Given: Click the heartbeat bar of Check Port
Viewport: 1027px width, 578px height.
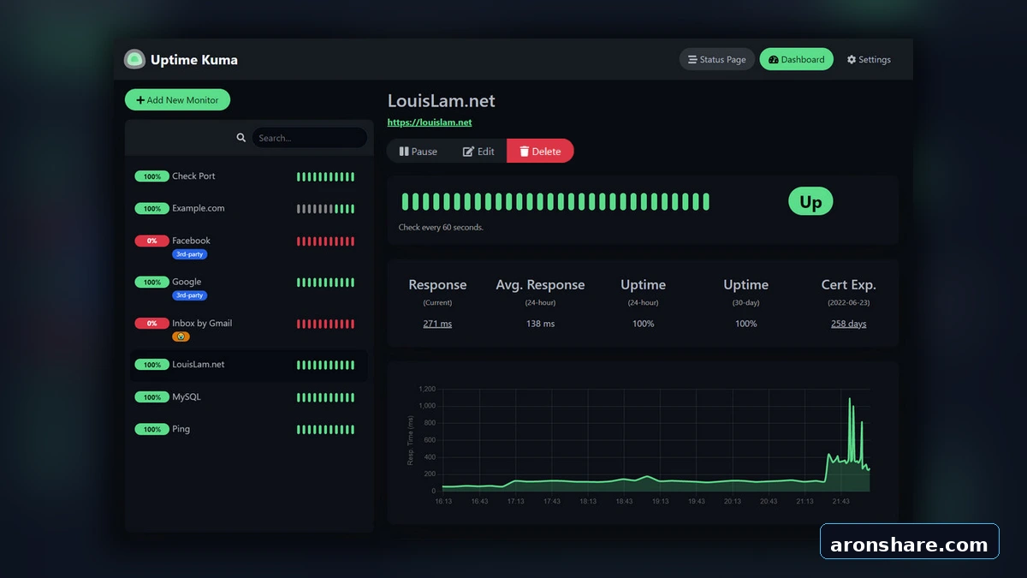Looking at the screenshot, I should point(325,176).
